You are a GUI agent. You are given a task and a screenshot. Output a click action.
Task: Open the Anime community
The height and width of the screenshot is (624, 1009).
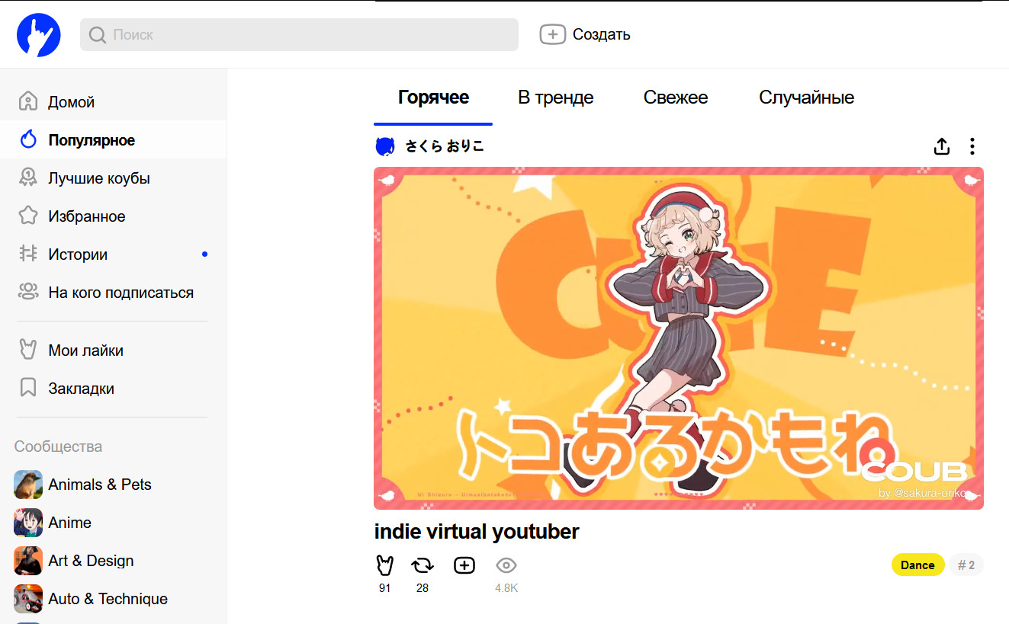[x=69, y=523]
